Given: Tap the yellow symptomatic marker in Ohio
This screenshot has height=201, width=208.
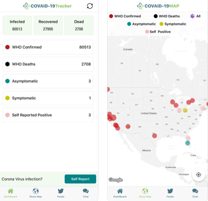Looking at the screenshot, I should [x=185, y=110].
